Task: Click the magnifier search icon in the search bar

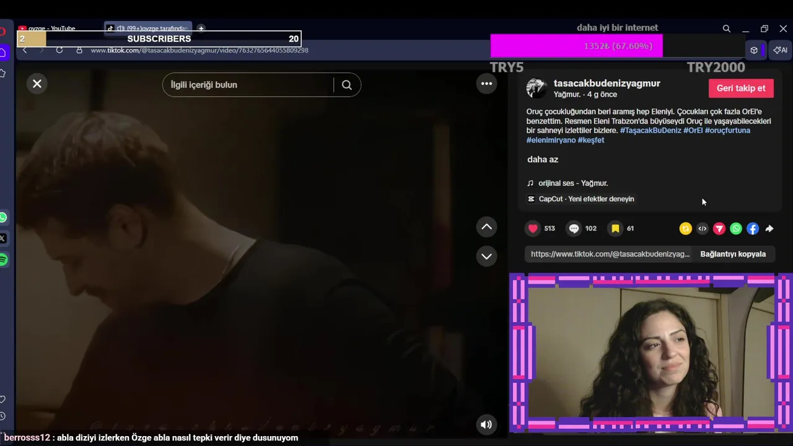Action: click(x=347, y=85)
